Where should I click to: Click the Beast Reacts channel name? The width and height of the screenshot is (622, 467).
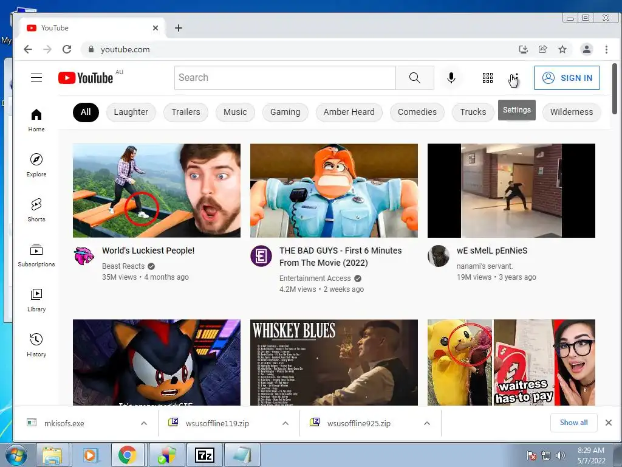(123, 266)
